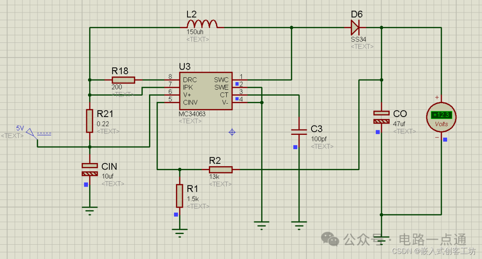Click the ground symbol below C3
482x259 pixels.
pos(299,226)
